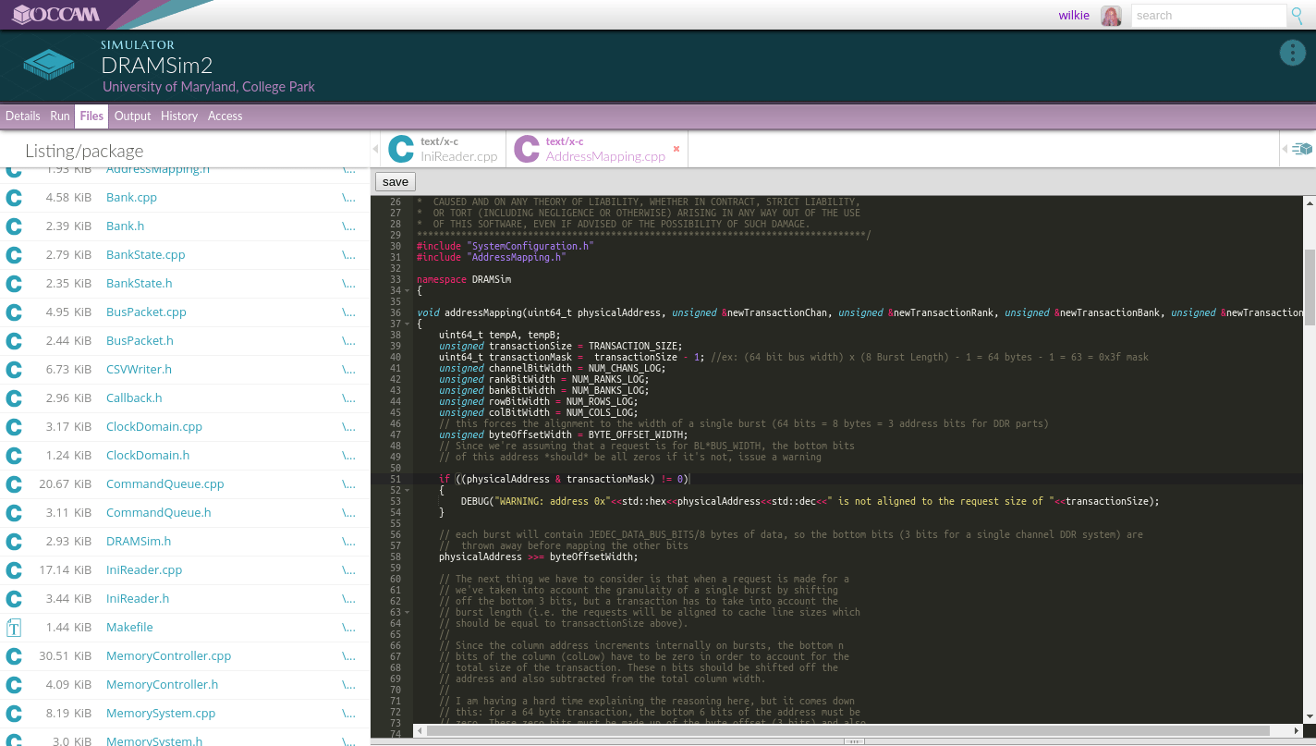The width and height of the screenshot is (1316, 746).
Task: Collapse code fold at line 34
Action: click(x=407, y=290)
